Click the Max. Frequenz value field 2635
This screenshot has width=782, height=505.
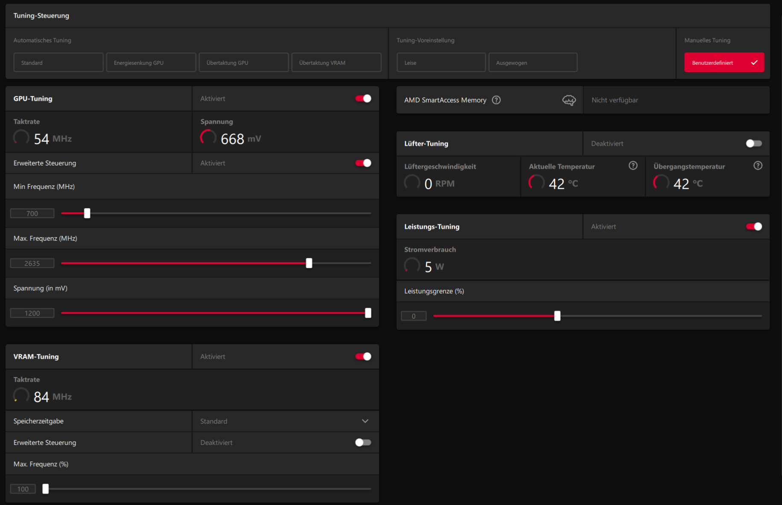[x=32, y=263]
